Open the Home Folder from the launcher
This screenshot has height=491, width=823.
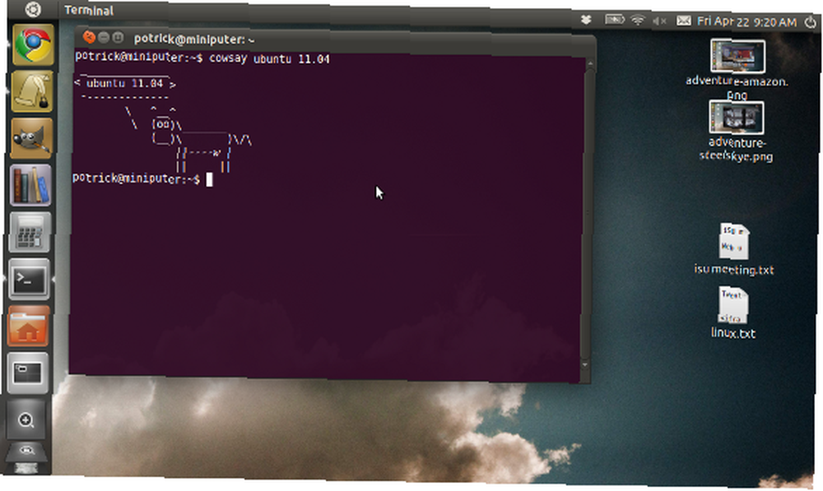click(x=29, y=327)
